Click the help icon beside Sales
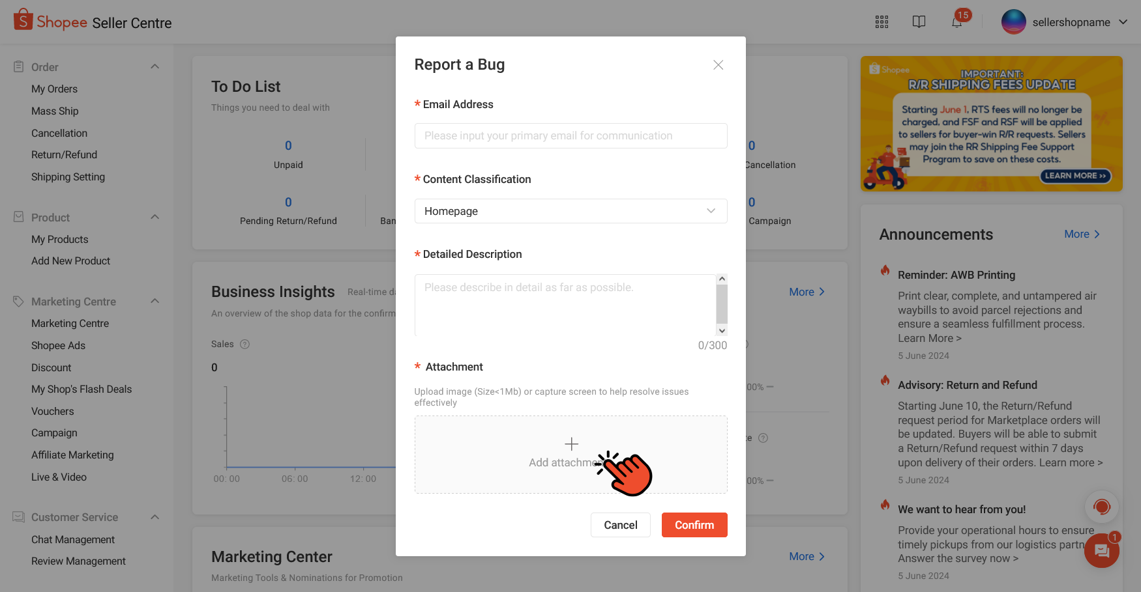Viewport: 1141px width, 592px height. click(x=245, y=344)
